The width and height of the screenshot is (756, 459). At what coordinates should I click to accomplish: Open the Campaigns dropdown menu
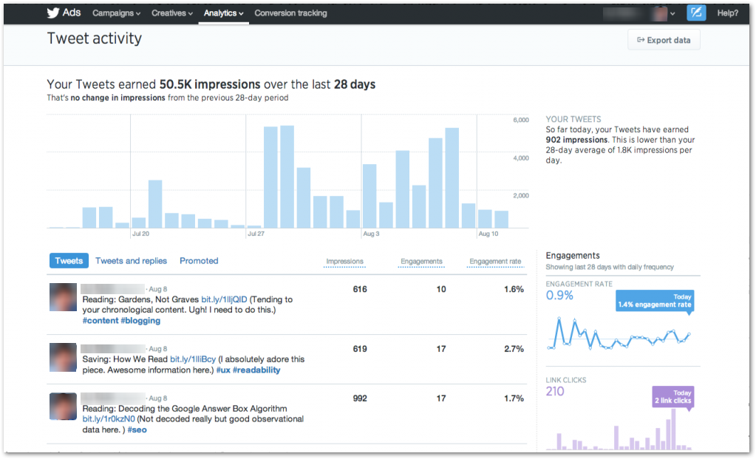tap(116, 13)
